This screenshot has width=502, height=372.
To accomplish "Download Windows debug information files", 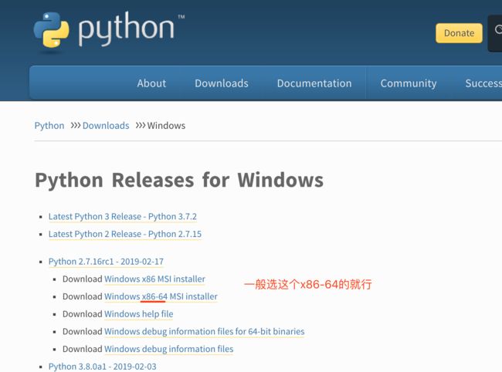I will pos(168,349).
